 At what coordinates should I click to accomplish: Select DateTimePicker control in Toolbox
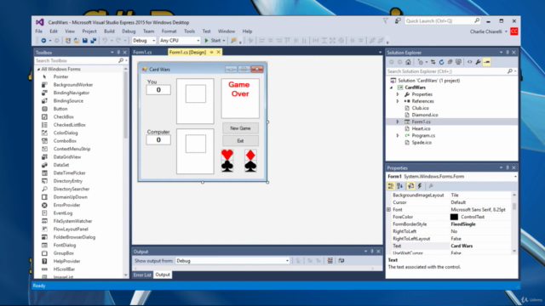tap(69, 173)
